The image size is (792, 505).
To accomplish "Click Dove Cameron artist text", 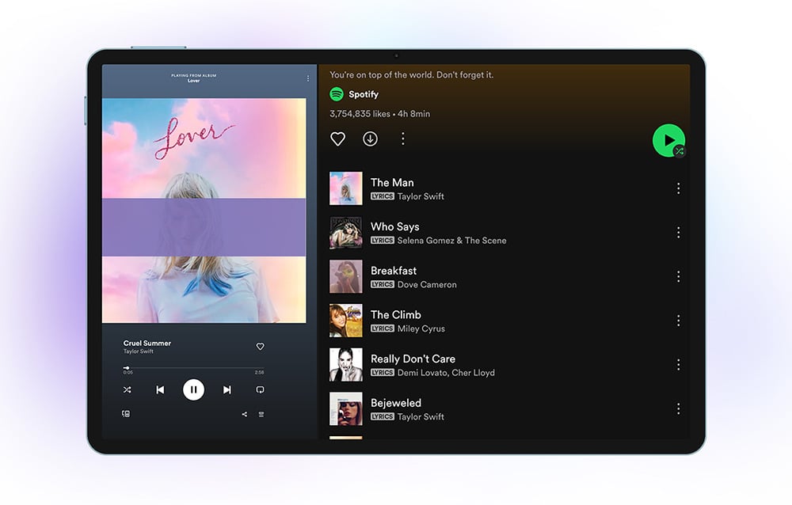I will click(x=427, y=284).
